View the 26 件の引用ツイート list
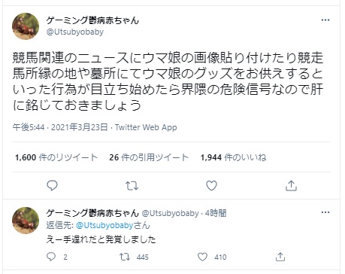 149,157
